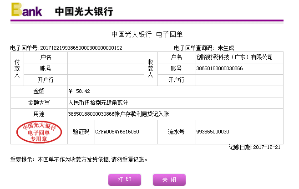Image resolution: width=299 pixels, height=189 pixels.
Task: Select the receipt number 201712219938650000300000000192
Action: (81, 48)
